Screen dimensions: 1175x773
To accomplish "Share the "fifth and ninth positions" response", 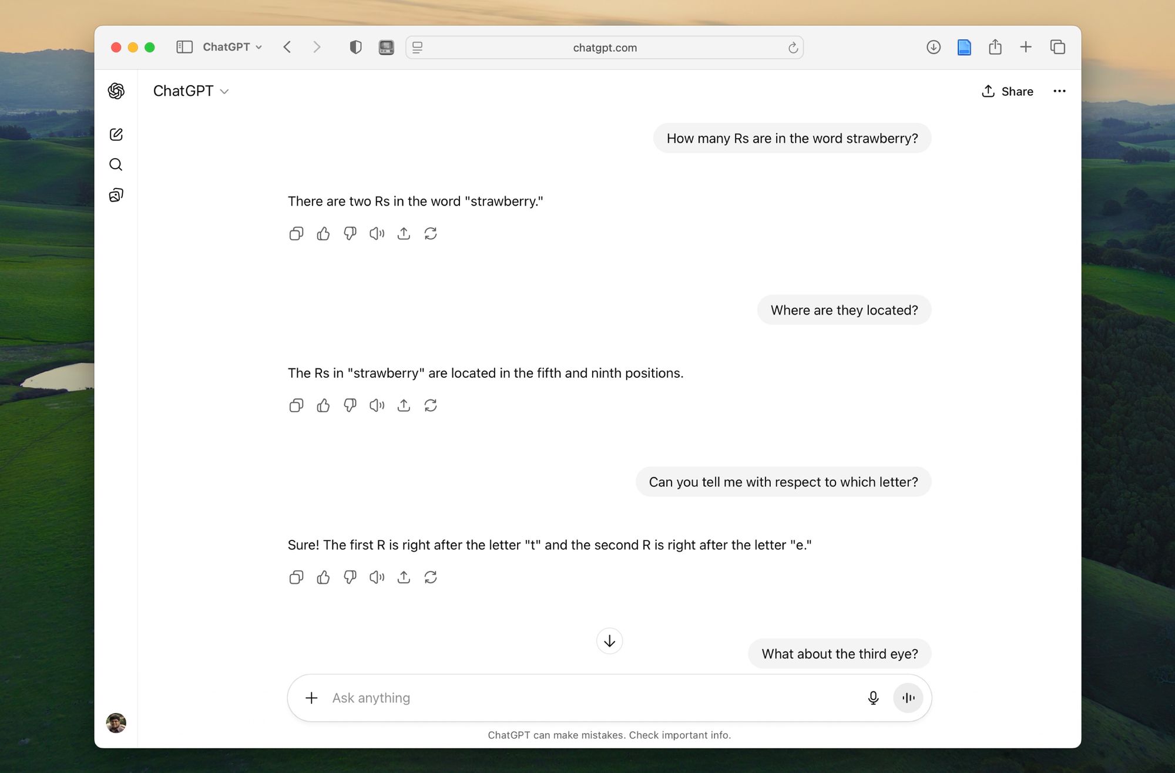I will [404, 405].
